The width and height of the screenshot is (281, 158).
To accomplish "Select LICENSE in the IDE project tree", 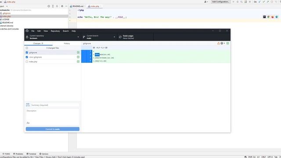I will tap(6, 19).
